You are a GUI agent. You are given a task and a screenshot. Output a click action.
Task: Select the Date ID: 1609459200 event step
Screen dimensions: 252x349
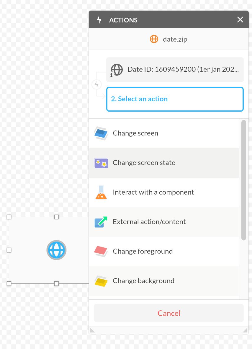click(x=175, y=69)
